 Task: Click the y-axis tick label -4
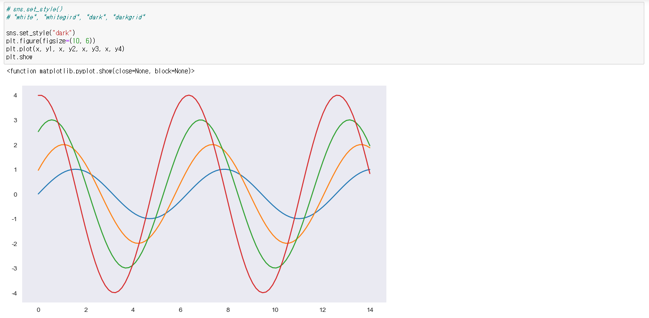tap(15, 294)
